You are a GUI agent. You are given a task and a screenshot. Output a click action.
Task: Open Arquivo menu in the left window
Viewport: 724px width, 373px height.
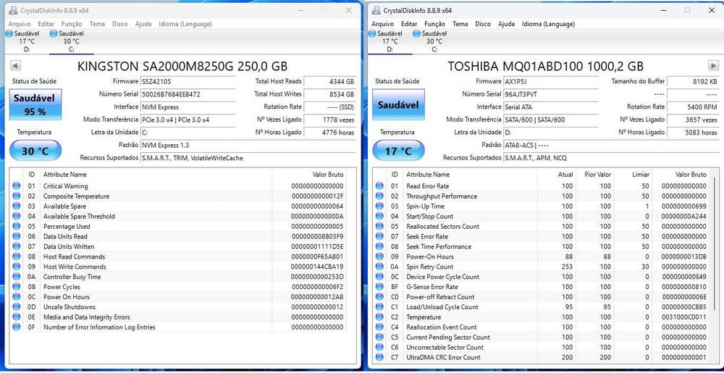tap(20, 24)
